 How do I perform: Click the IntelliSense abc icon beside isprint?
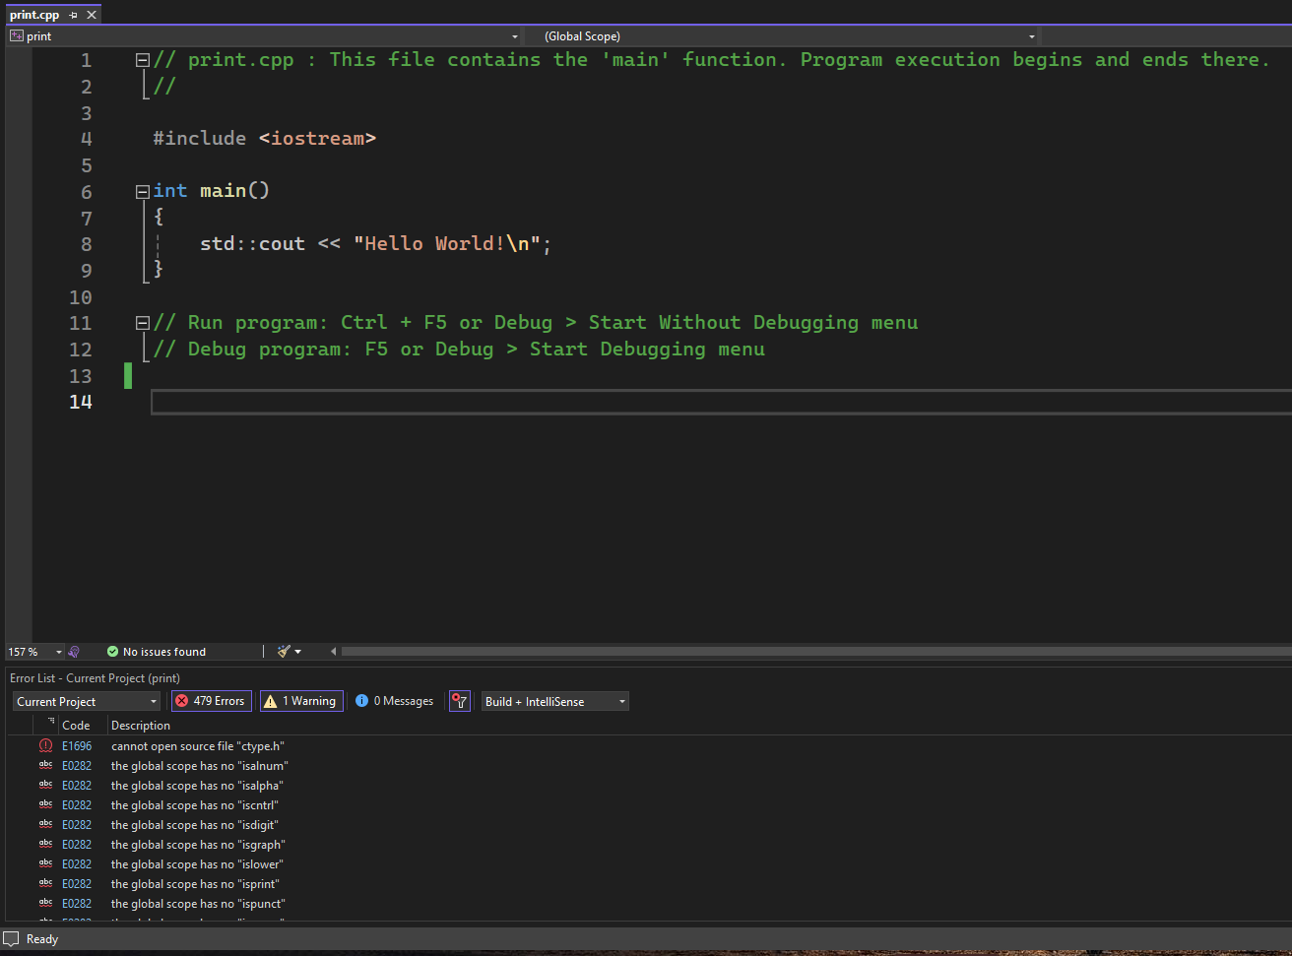pyautogui.click(x=45, y=883)
